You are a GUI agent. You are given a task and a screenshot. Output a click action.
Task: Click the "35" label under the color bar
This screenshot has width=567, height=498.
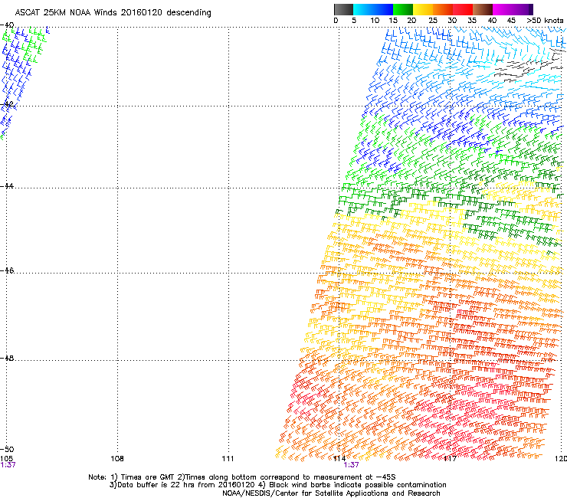(x=472, y=21)
